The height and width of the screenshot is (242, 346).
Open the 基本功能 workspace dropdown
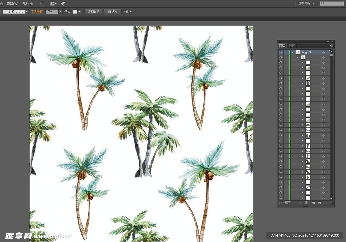tap(306, 3)
